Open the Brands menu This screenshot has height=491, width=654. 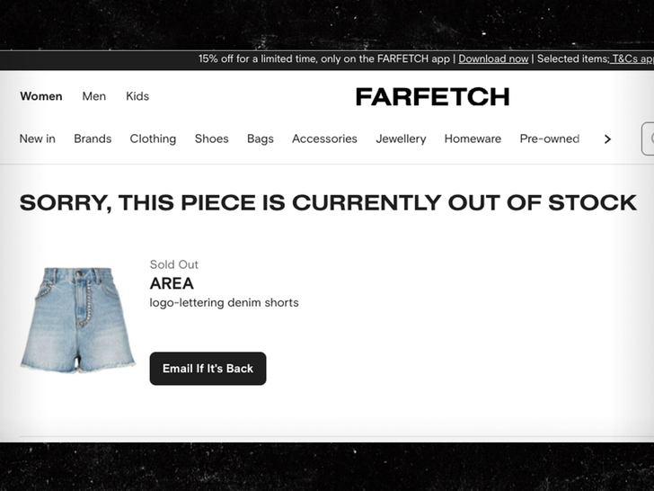tap(93, 138)
